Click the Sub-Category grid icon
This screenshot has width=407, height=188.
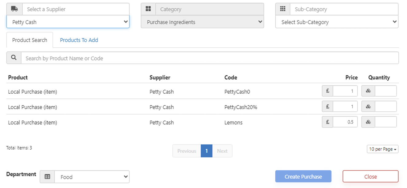(x=283, y=9)
